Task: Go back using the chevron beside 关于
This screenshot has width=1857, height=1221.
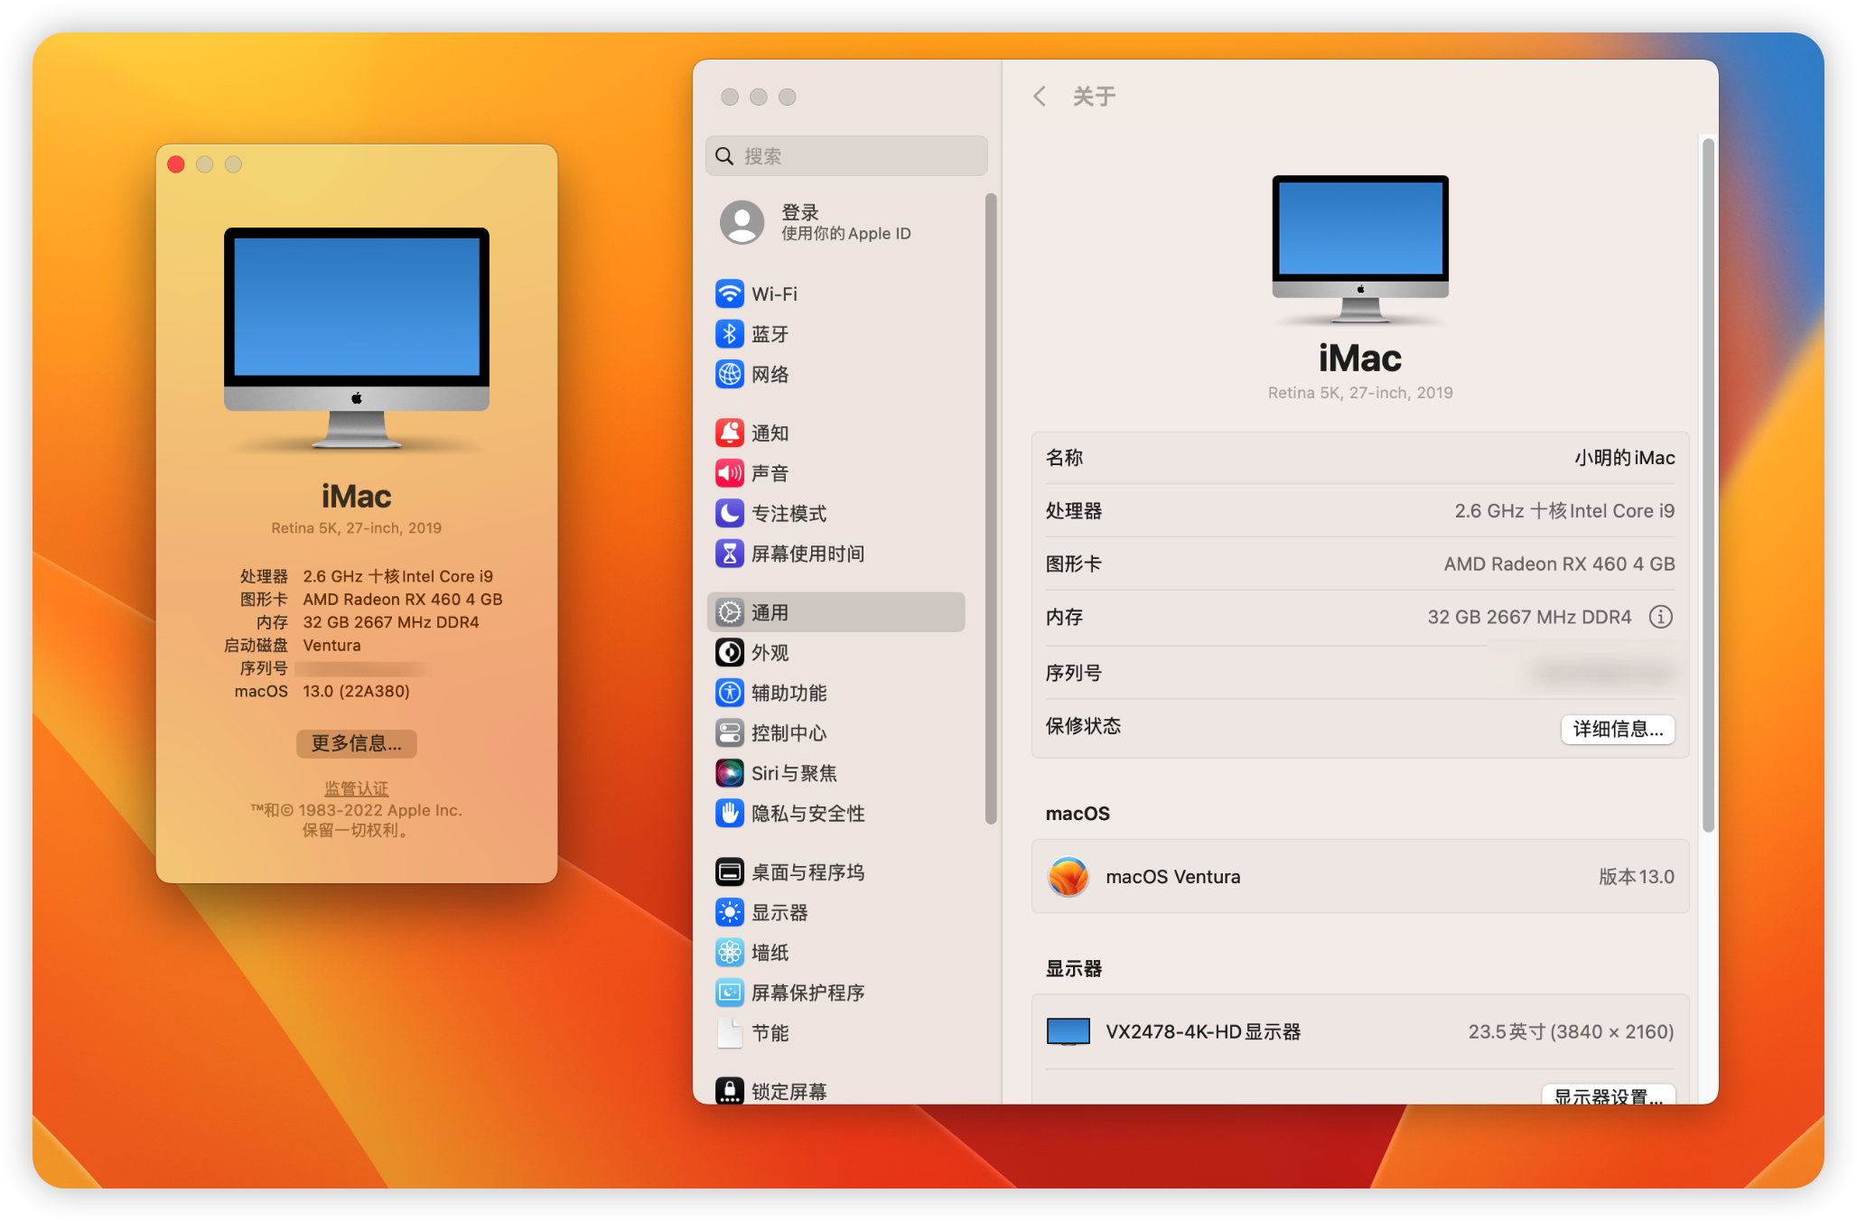Action: point(1040,97)
